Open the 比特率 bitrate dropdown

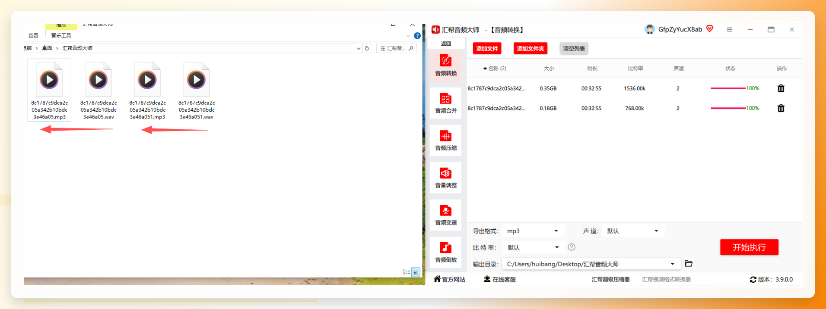pyautogui.click(x=533, y=247)
